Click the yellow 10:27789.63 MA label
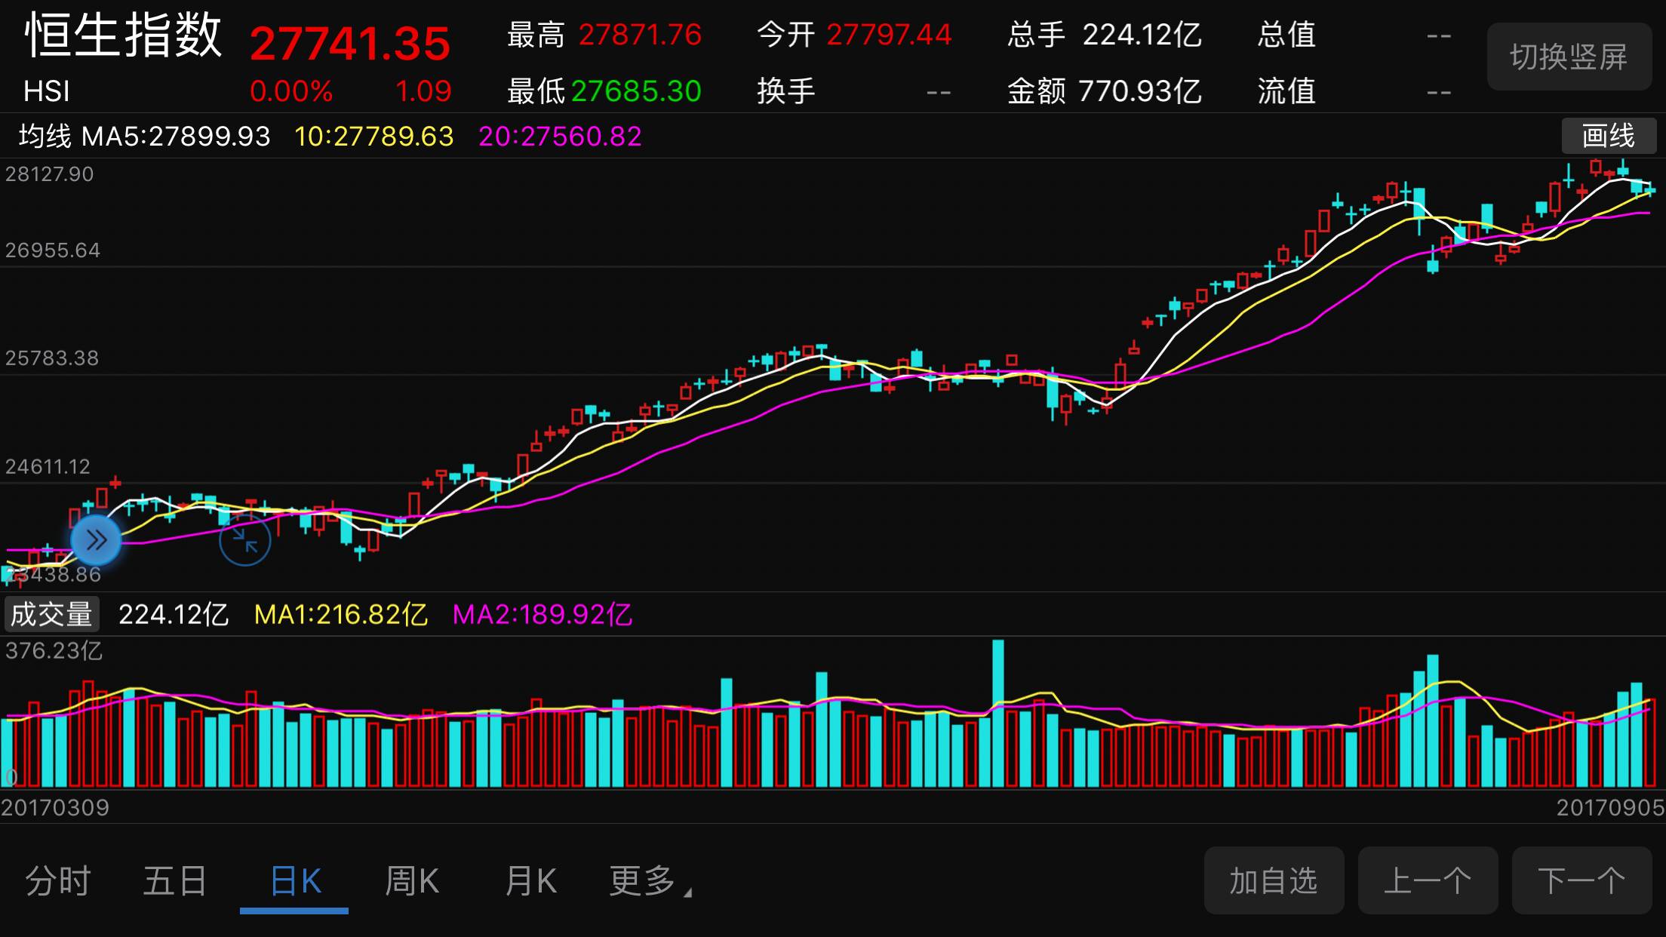Image resolution: width=1666 pixels, height=937 pixels. [374, 137]
